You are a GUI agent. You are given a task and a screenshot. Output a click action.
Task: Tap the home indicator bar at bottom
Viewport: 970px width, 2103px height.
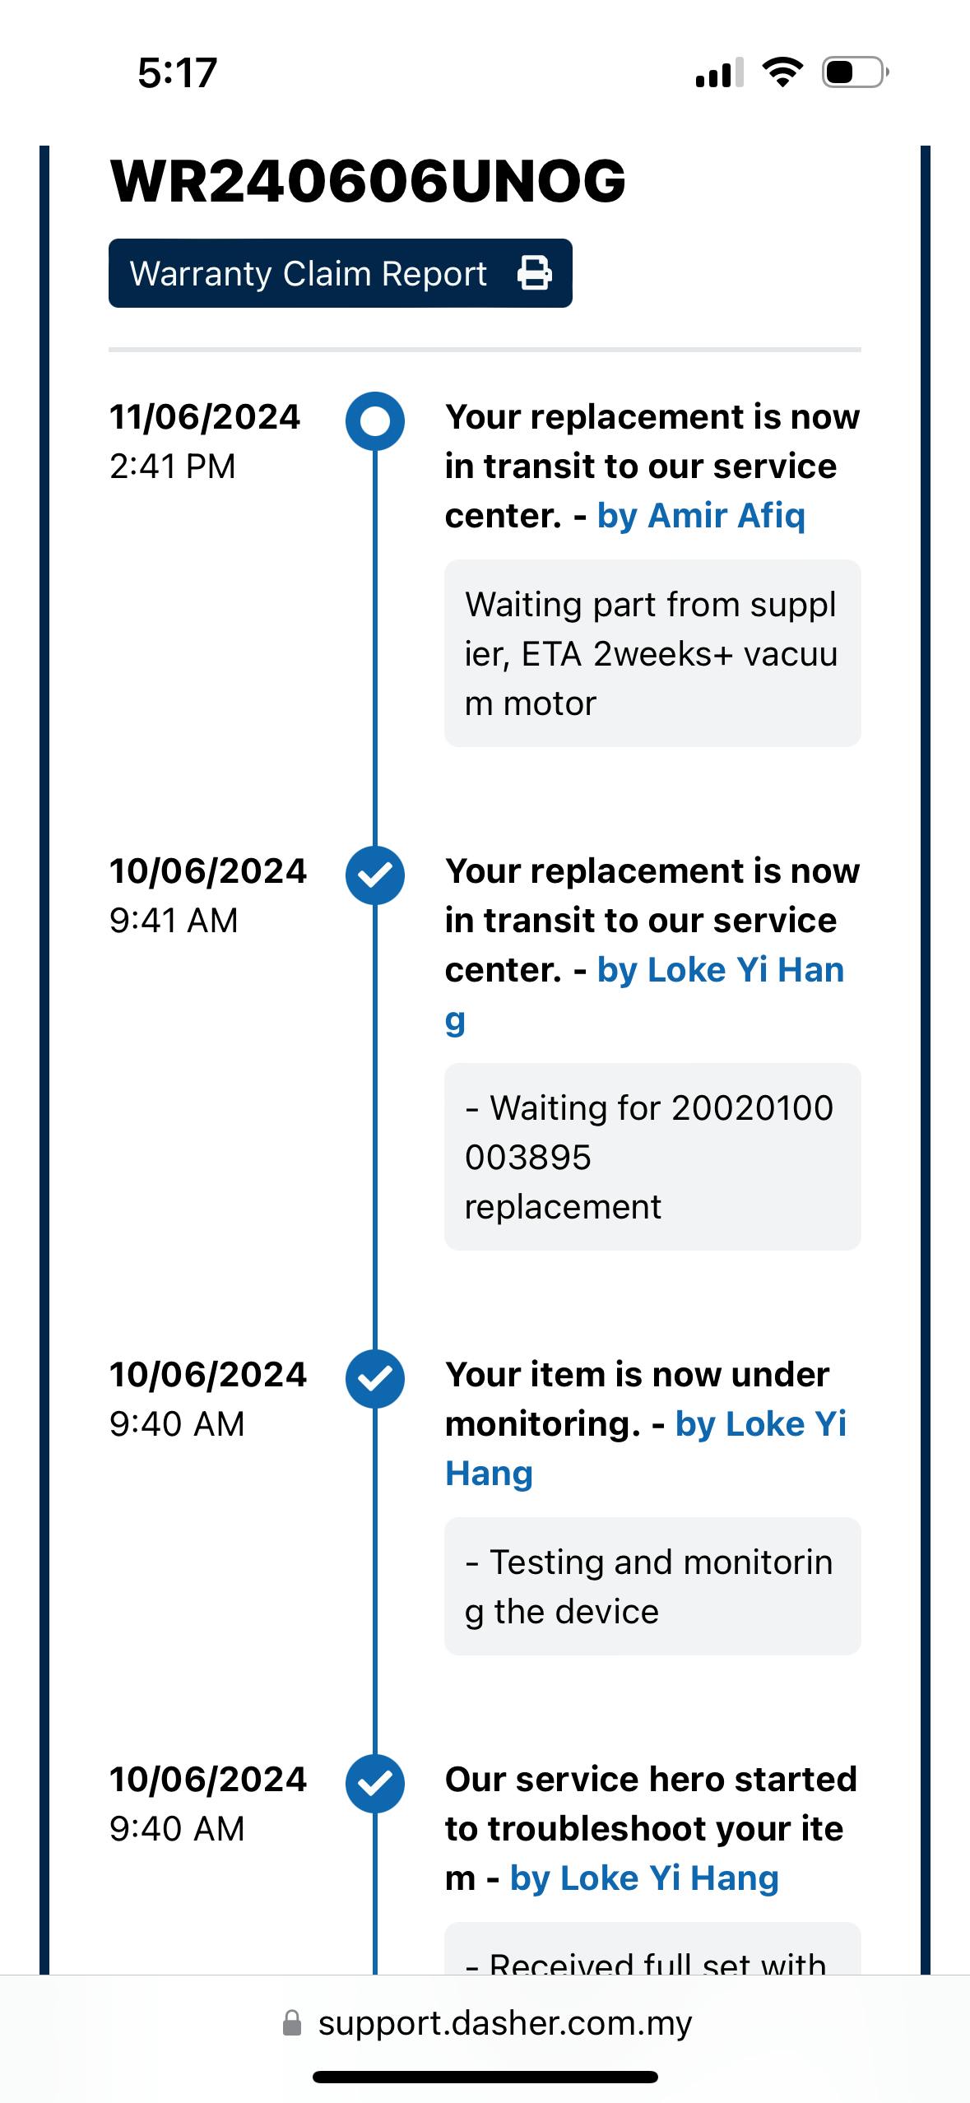485,2077
